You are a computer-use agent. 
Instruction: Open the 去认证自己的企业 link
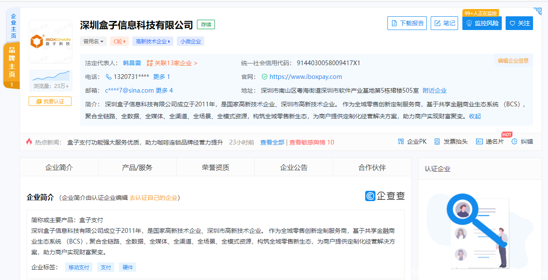[153, 198]
